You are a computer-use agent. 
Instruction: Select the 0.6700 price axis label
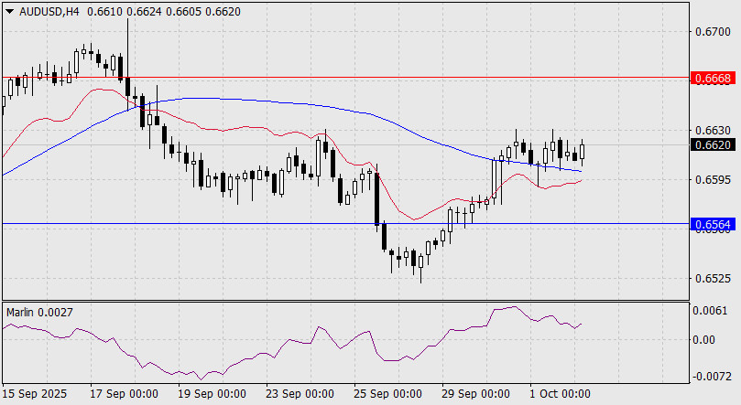point(713,32)
